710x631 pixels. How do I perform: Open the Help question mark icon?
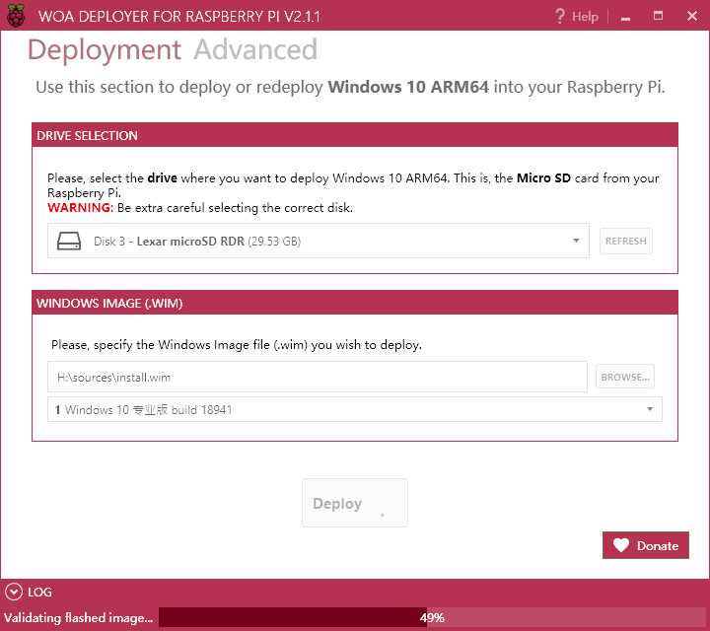point(560,17)
